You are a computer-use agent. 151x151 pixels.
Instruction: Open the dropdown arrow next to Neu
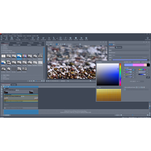pos(3,38)
